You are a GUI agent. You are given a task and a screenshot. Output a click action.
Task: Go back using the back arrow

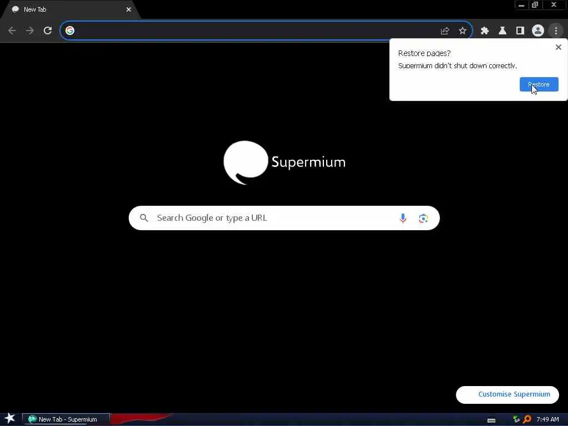[12, 31]
